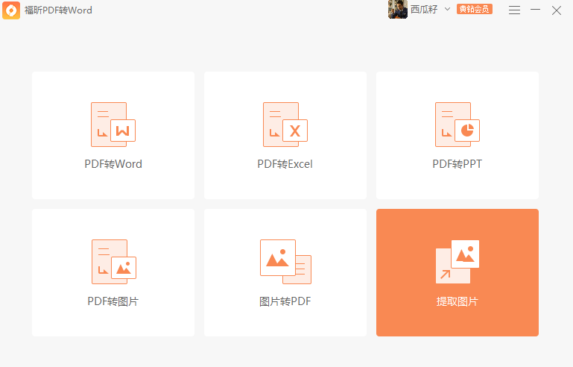573x367 pixels.
Task: Close the 福昕PDF转Word window
Action: tap(556, 10)
